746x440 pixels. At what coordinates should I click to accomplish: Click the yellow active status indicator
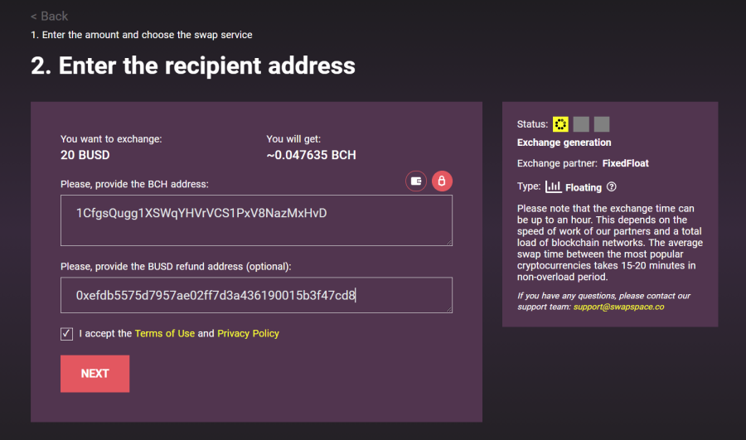pos(560,124)
